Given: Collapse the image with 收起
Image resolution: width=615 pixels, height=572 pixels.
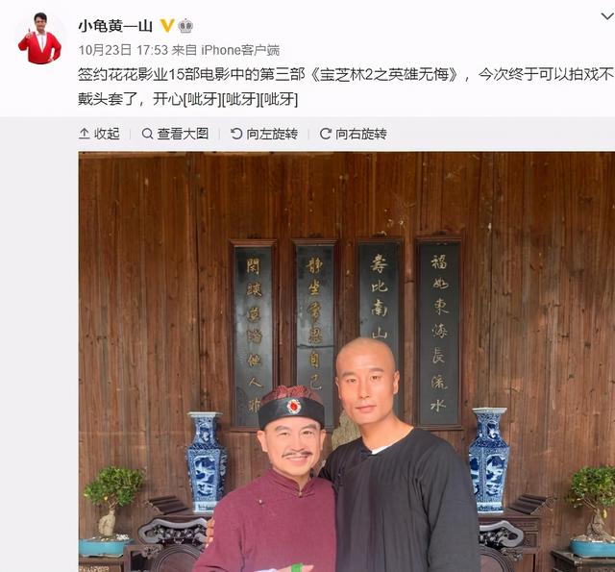Looking at the screenshot, I should [99, 134].
